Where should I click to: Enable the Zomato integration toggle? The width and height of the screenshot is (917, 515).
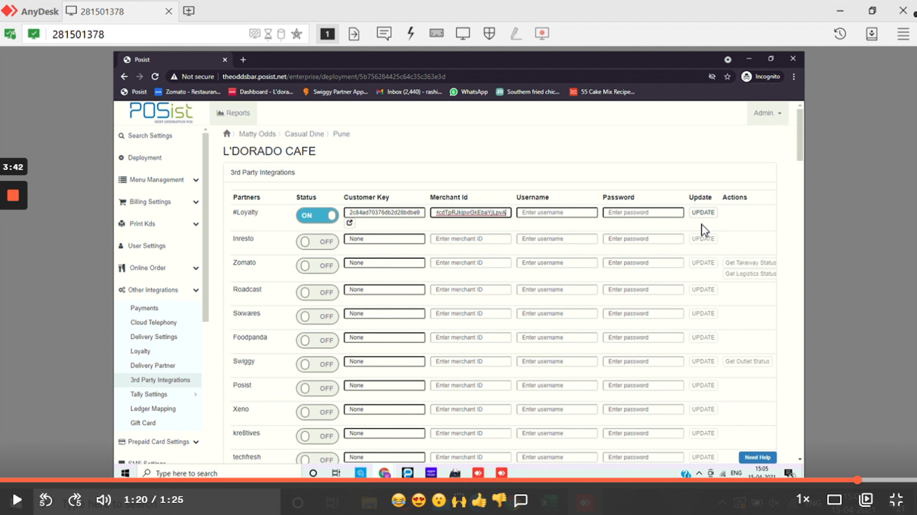317,266
